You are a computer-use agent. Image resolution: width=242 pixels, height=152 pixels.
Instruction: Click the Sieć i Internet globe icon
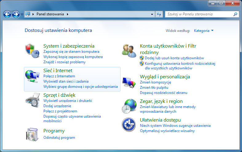(32, 77)
